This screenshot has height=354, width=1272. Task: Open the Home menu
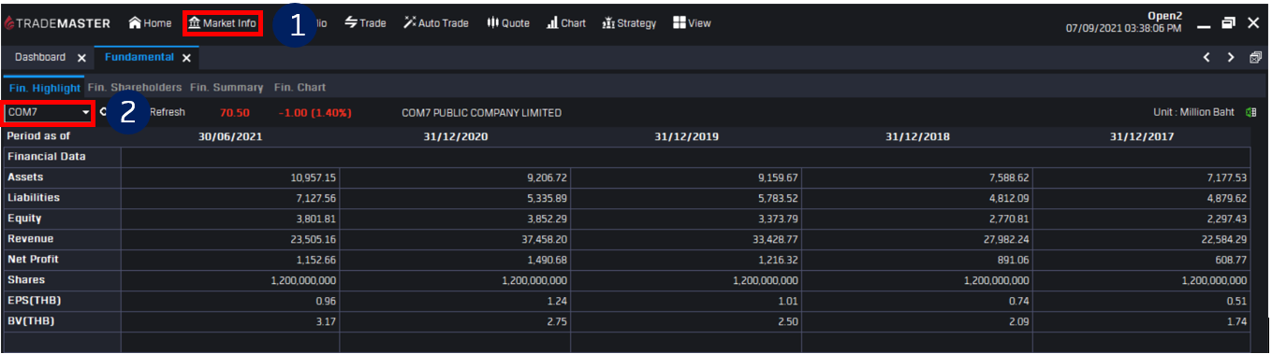tap(150, 23)
